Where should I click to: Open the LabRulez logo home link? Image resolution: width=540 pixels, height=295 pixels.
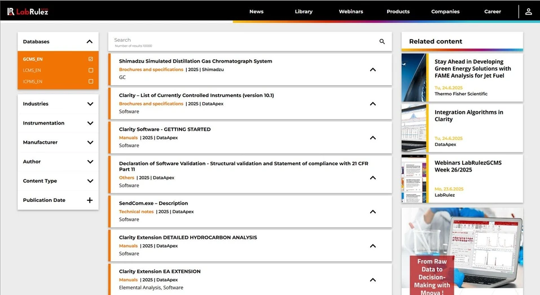28,11
